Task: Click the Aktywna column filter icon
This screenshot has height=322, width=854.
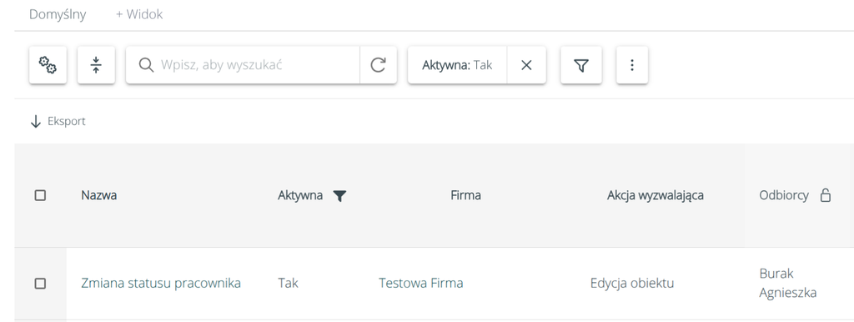Action: click(x=339, y=195)
